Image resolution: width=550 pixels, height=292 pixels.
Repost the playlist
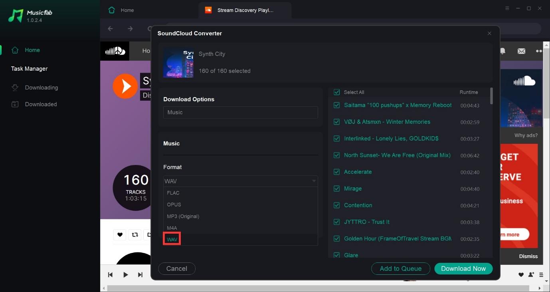click(135, 234)
